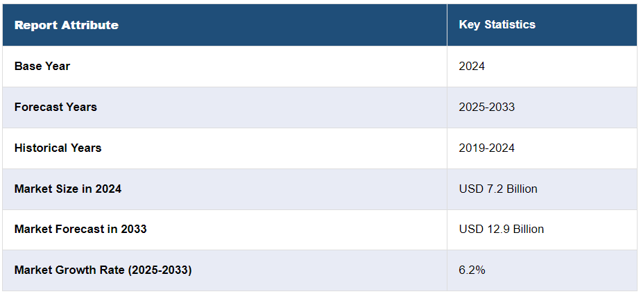
Task: Click the 6.2% growth rate value
Action: tap(472, 270)
